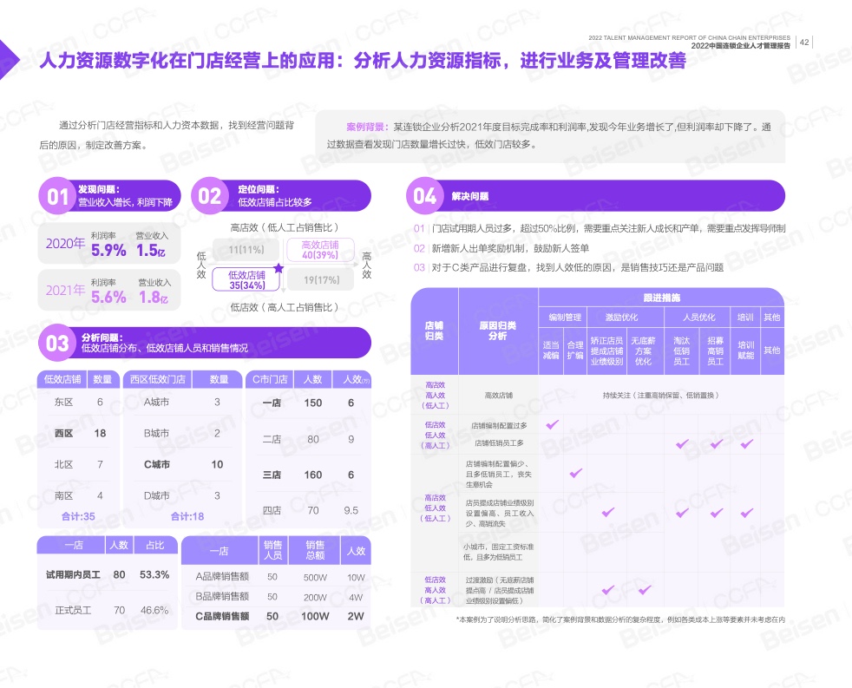Screen dimensions: 852x688
Task: Click the 04 numbered circle badge
Action: pos(424,196)
